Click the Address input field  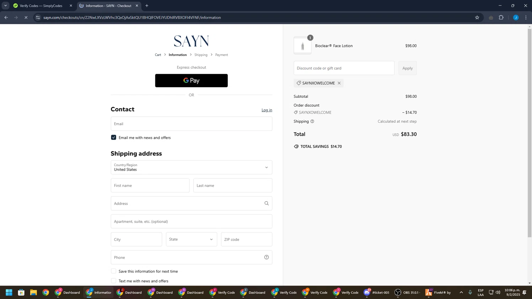pos(191,203)
